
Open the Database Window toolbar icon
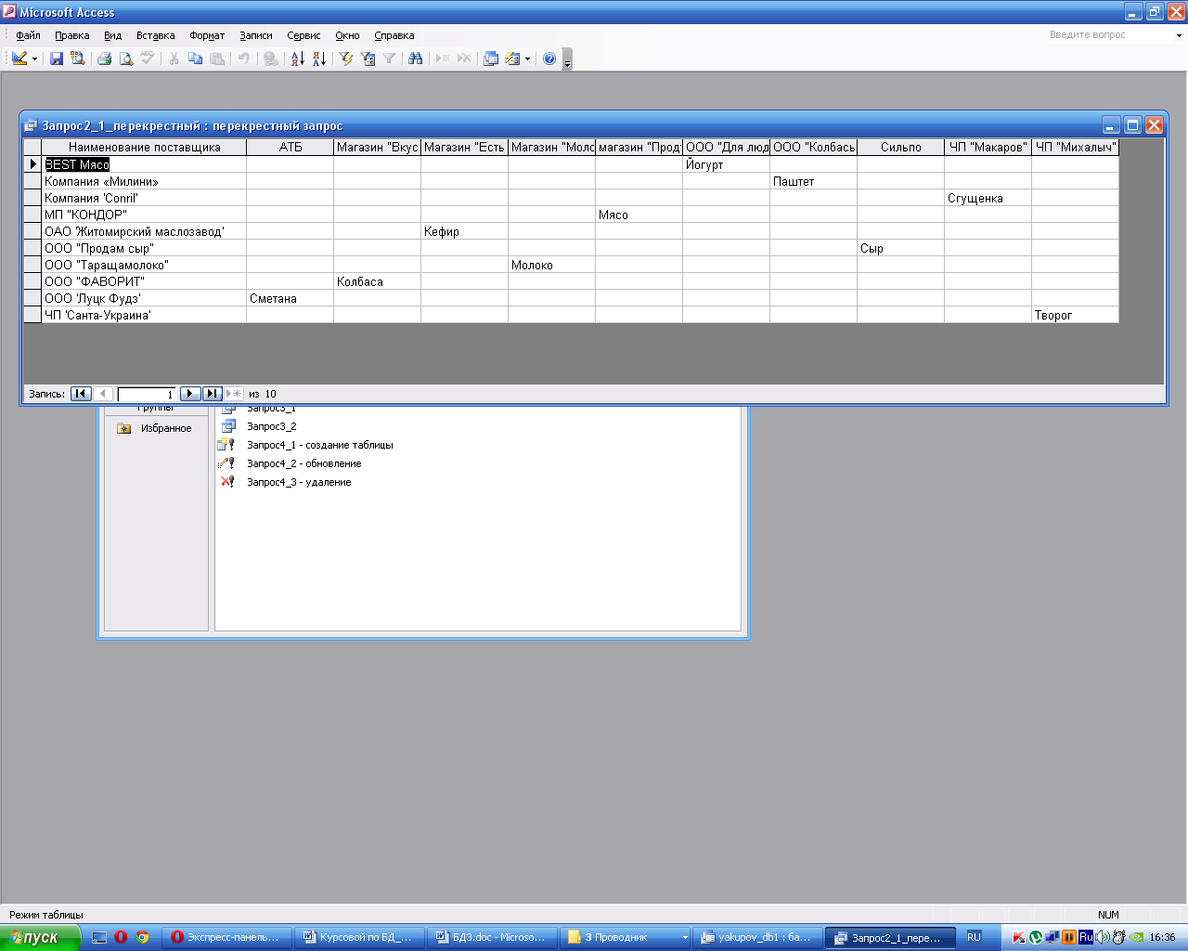[x=491, y=59]
